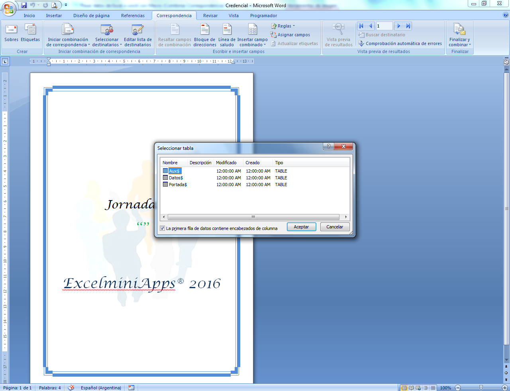Viewport: 510px width, 391px height.
Task: Click the dialog list horizontal scrollbar
Action: tap(253, 217)
